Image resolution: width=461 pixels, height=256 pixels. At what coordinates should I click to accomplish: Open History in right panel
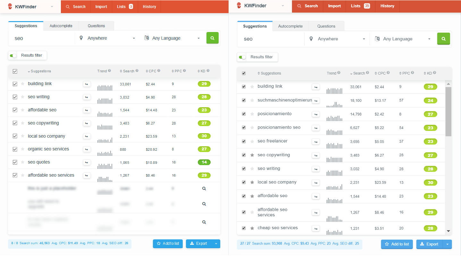(x=387, y=6)
